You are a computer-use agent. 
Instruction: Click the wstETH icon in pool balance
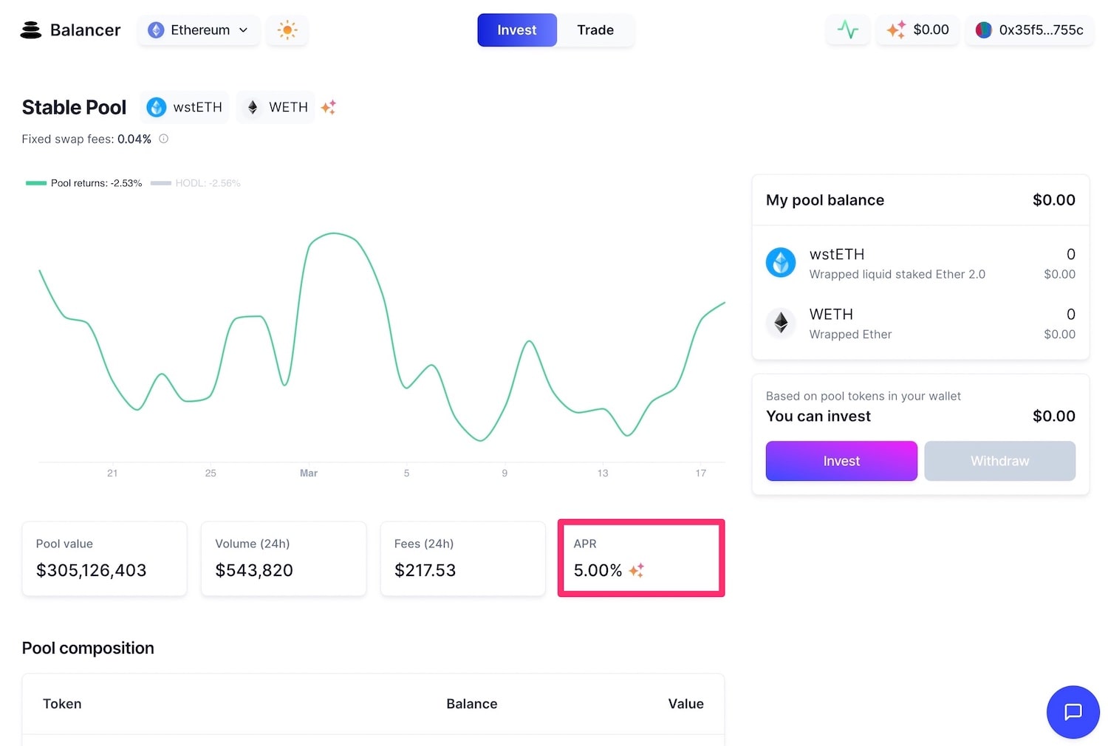pos(781,262)
